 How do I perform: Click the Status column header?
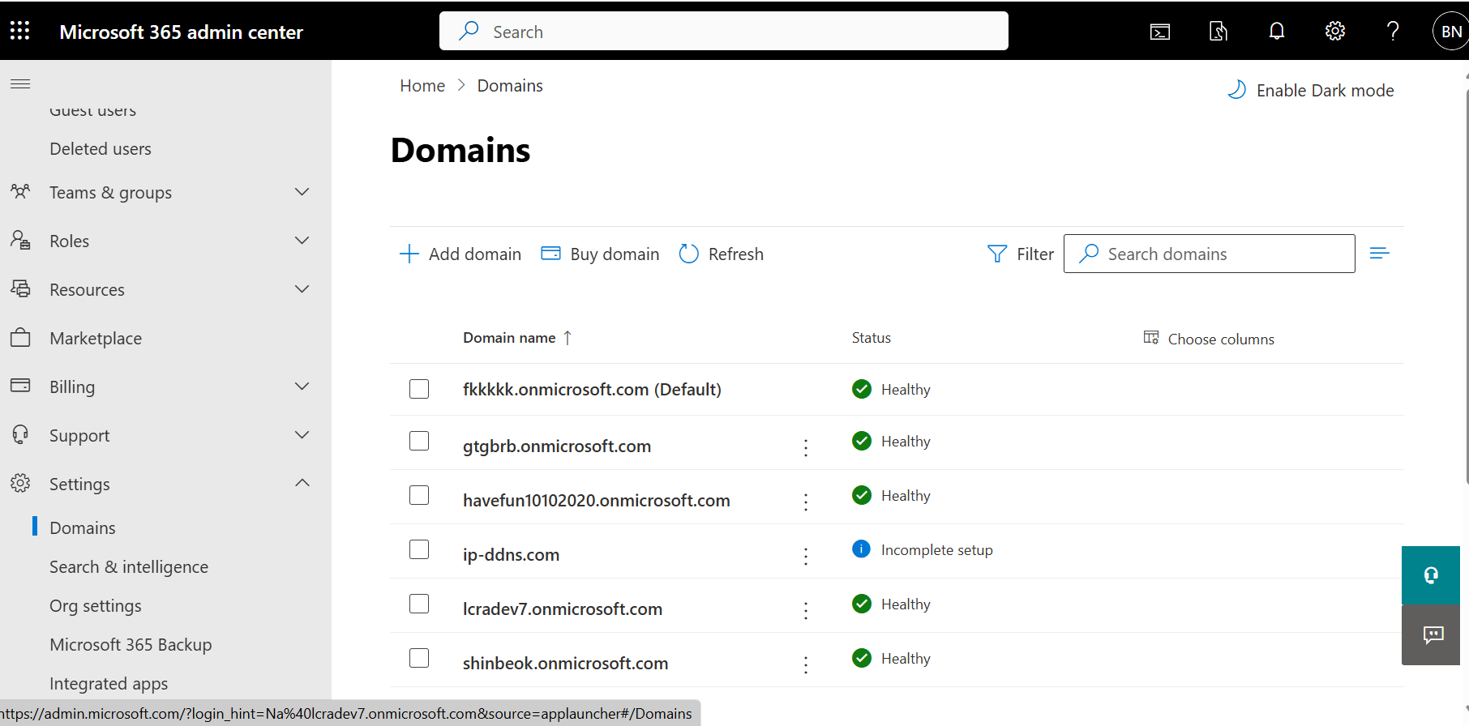pyautogui.click(x=872, y=338)
